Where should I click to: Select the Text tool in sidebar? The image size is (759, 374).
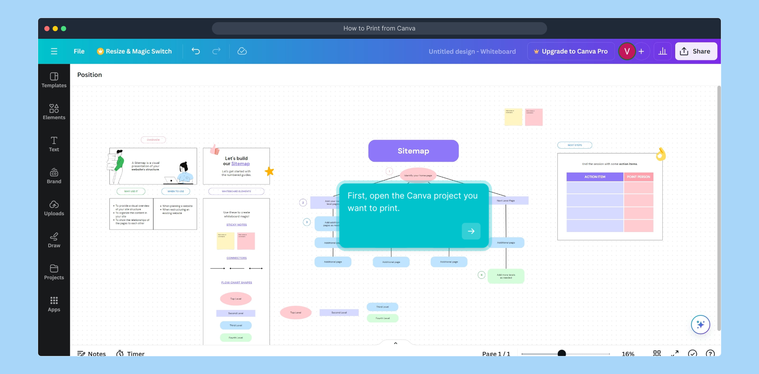pos(54,144)
